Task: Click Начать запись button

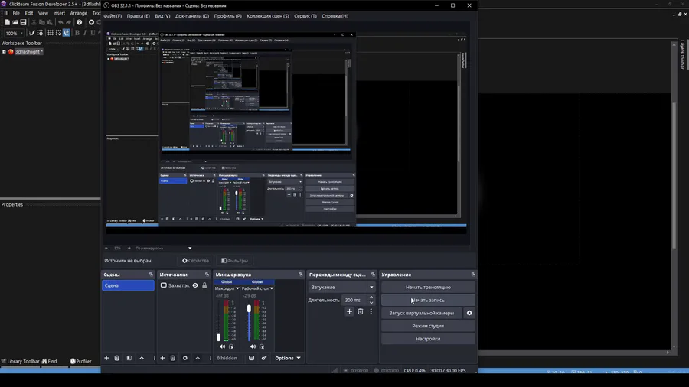Action: point(428,300)
